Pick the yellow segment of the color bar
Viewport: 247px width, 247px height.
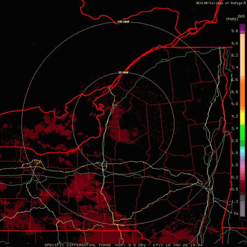click(x=242, y=117)
